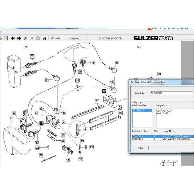Click the zoom out magnifier icon
Screen dimensions: 194x194
pos(32,38)
